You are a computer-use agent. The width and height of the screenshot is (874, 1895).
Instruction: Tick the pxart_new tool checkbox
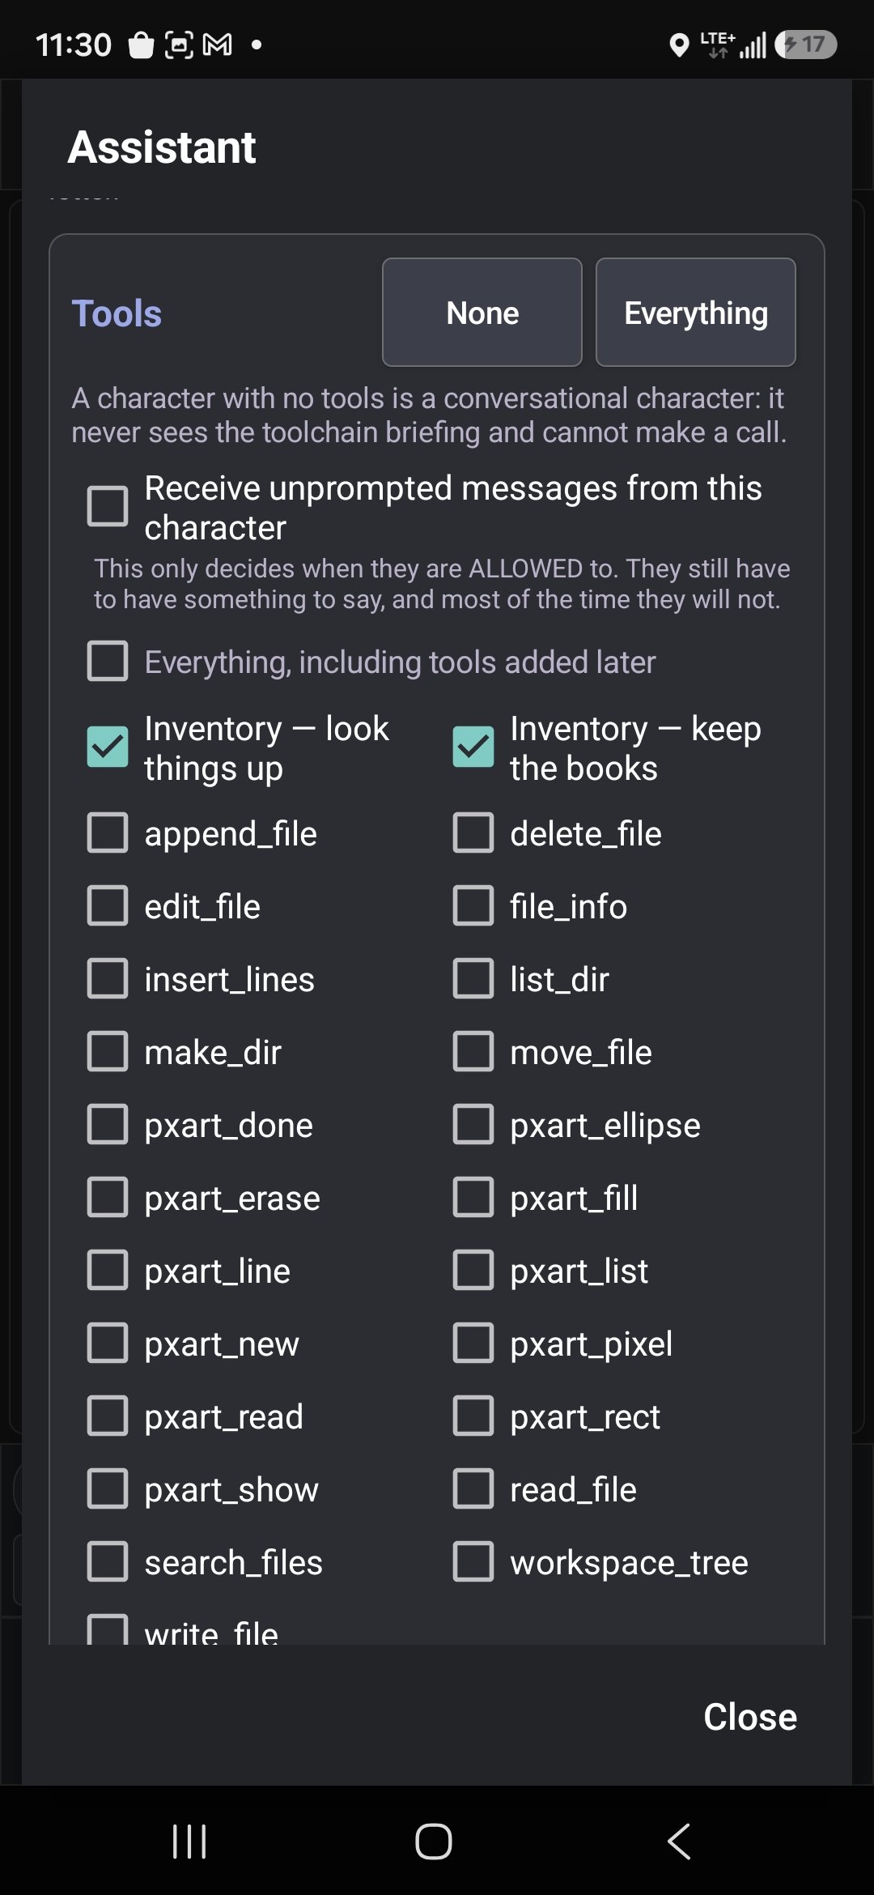coord(108,1344)
